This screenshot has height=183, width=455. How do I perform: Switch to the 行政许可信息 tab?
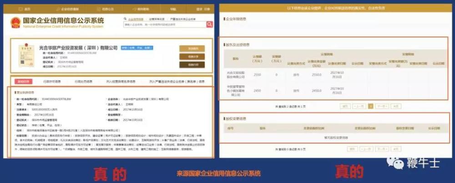pos(52,82)
